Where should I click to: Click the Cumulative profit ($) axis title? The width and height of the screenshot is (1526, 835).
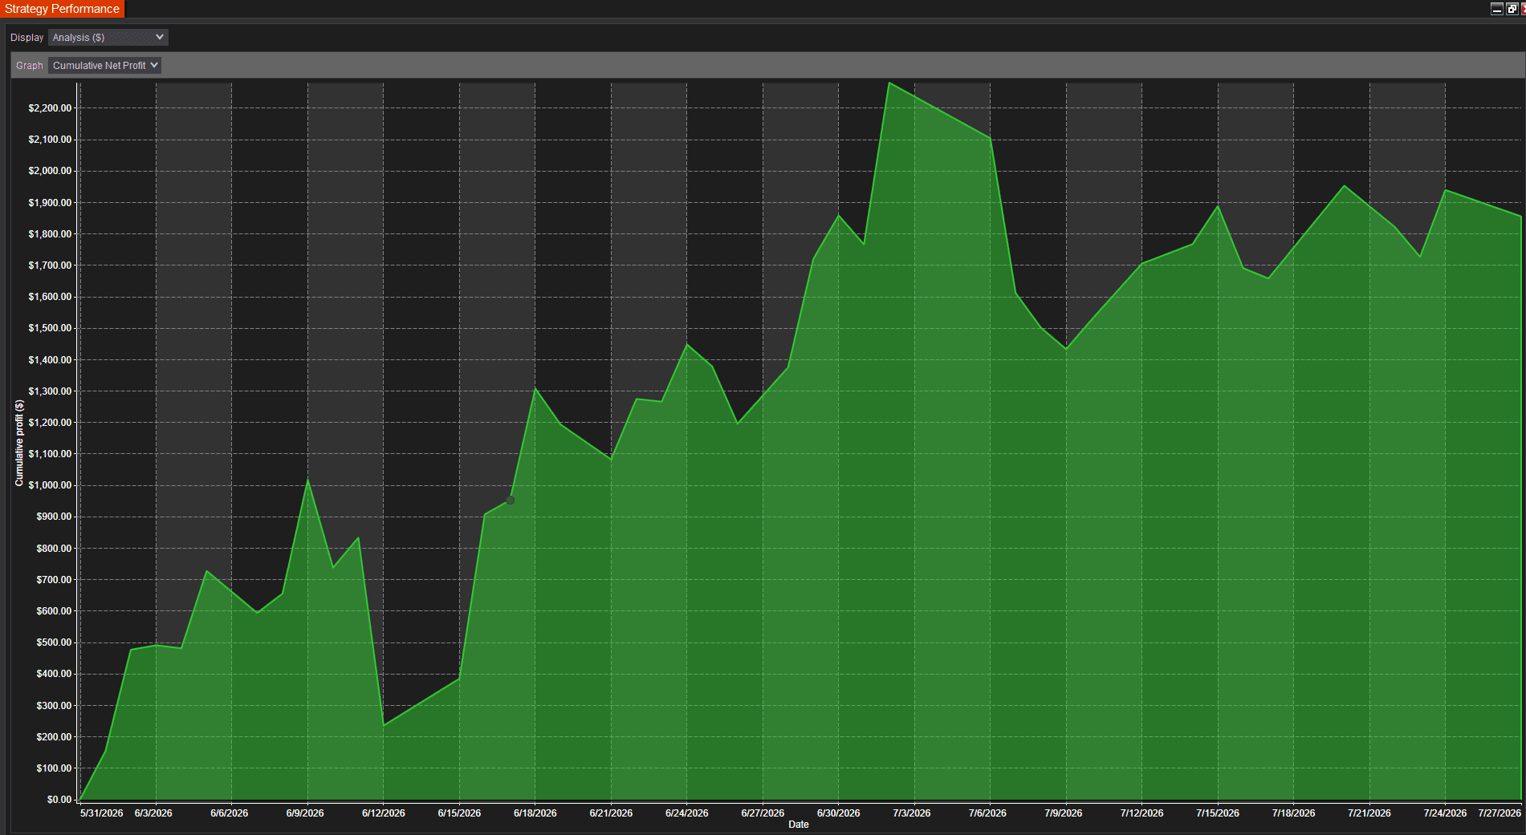[x=19, y=444]
